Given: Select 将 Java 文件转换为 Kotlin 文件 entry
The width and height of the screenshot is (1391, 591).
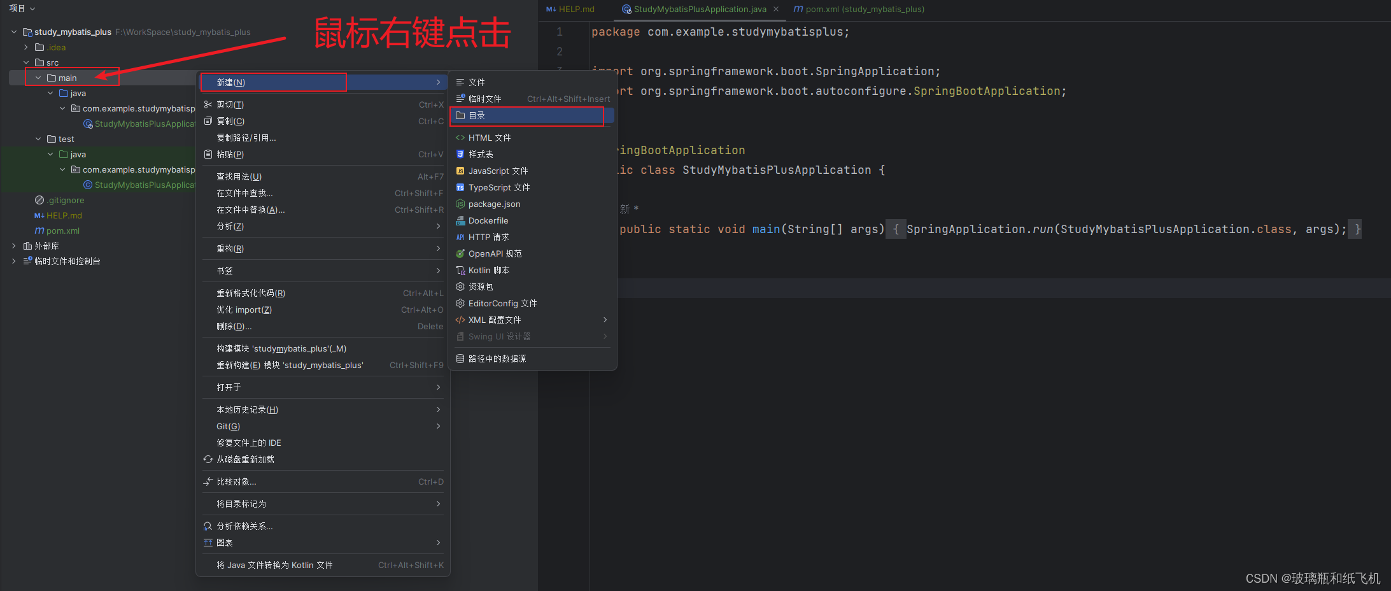Looking at the screenshot, I should tap(323, 565).
